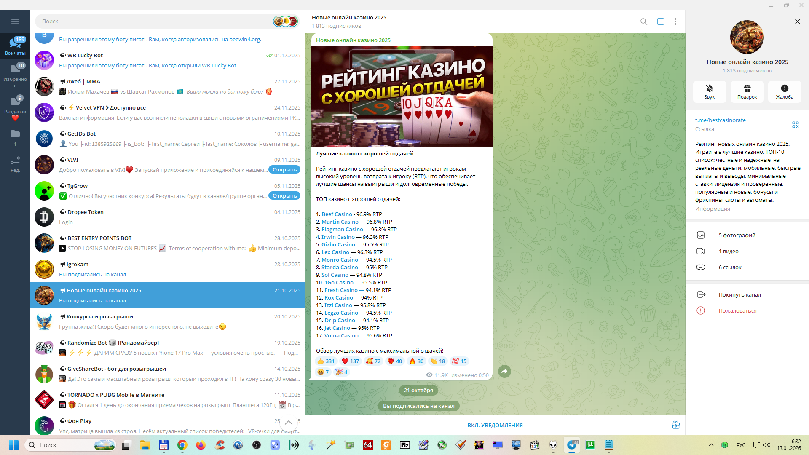The image size is (809, 455).
Task: Click the Открыть button in the VIVI chat
Action: [284, 170]
